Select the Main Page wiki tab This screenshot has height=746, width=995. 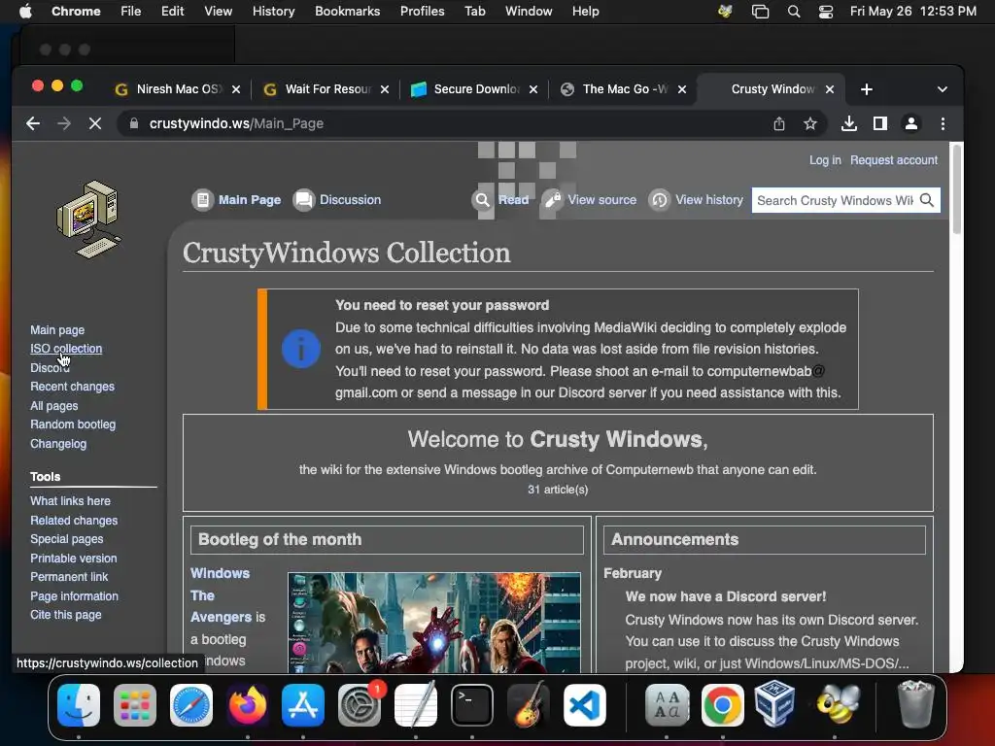237,200
